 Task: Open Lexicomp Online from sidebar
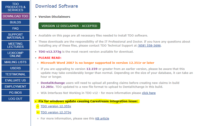[x=15, y=54]
